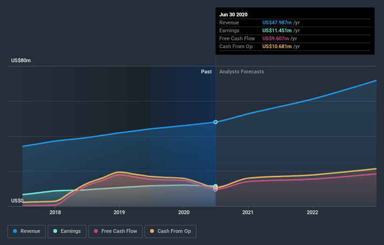Click the Jun 30 2020 tooltip date

coord(233,14)
